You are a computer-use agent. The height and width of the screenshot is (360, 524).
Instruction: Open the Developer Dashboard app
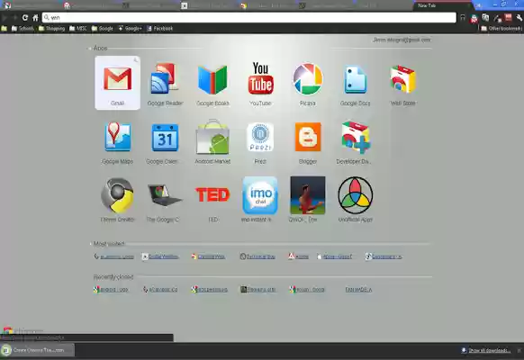pyautogui.click(x=356, y=142)
